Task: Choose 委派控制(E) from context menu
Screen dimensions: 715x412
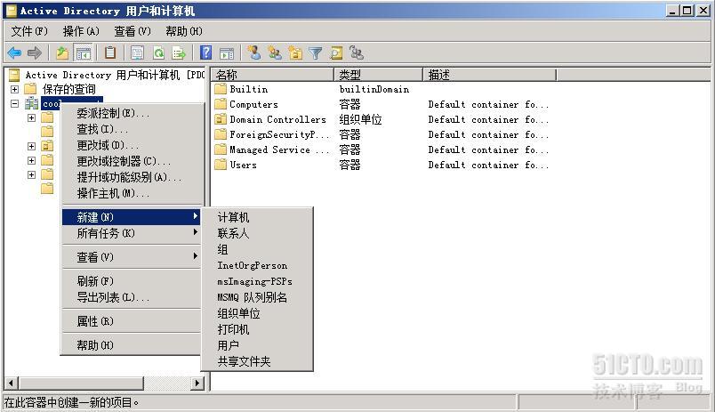Action: point(132,113)
